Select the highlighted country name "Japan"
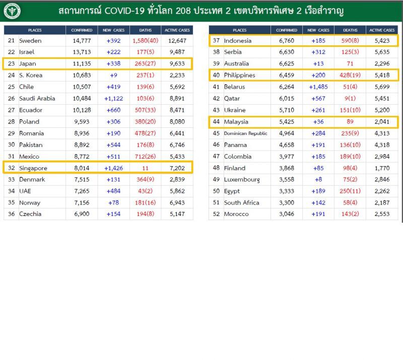Screen dimensions: 403x360 (x=28, y=64)
